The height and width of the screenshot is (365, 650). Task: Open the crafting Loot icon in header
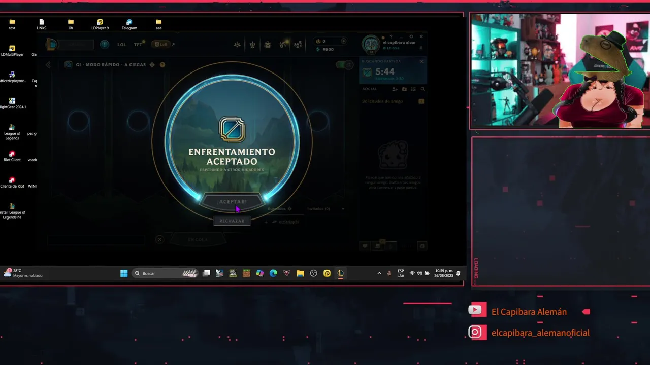(x=252, y=45)
